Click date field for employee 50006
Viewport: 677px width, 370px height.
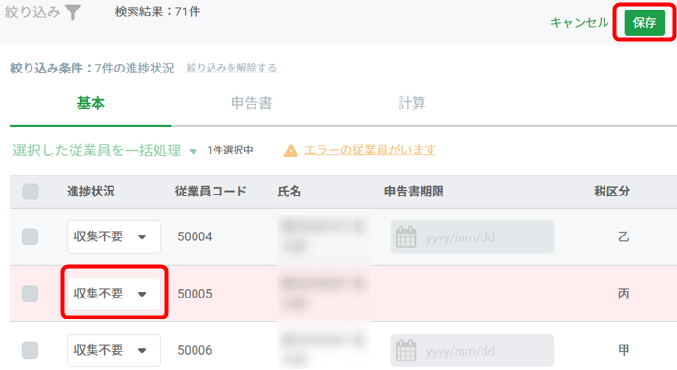click(472, 350)
